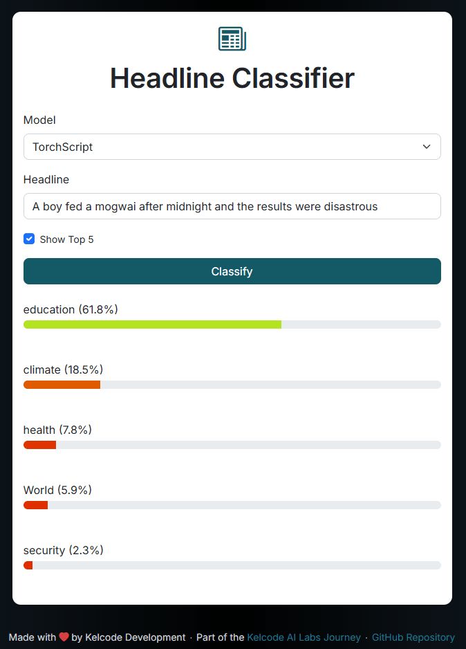Click the security probability bar

232,565
